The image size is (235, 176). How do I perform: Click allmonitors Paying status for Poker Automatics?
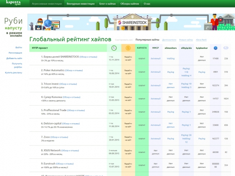[x=170, y=72]
